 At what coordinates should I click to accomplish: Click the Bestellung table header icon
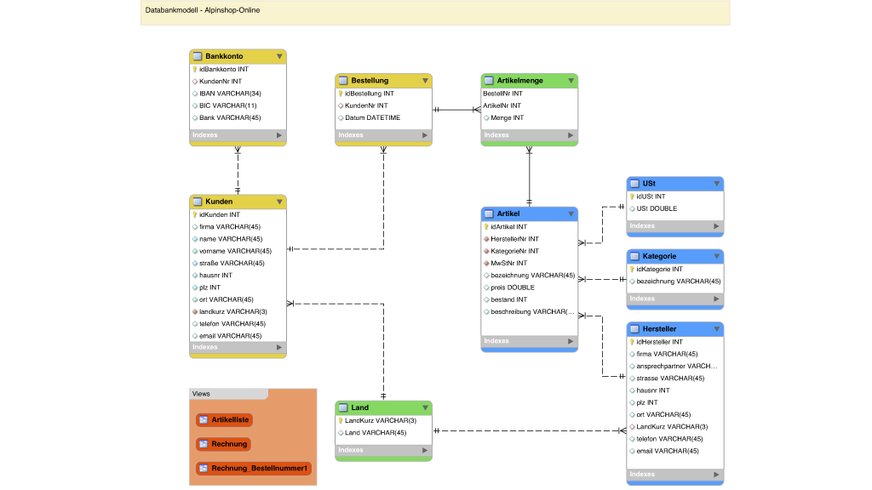343,81
